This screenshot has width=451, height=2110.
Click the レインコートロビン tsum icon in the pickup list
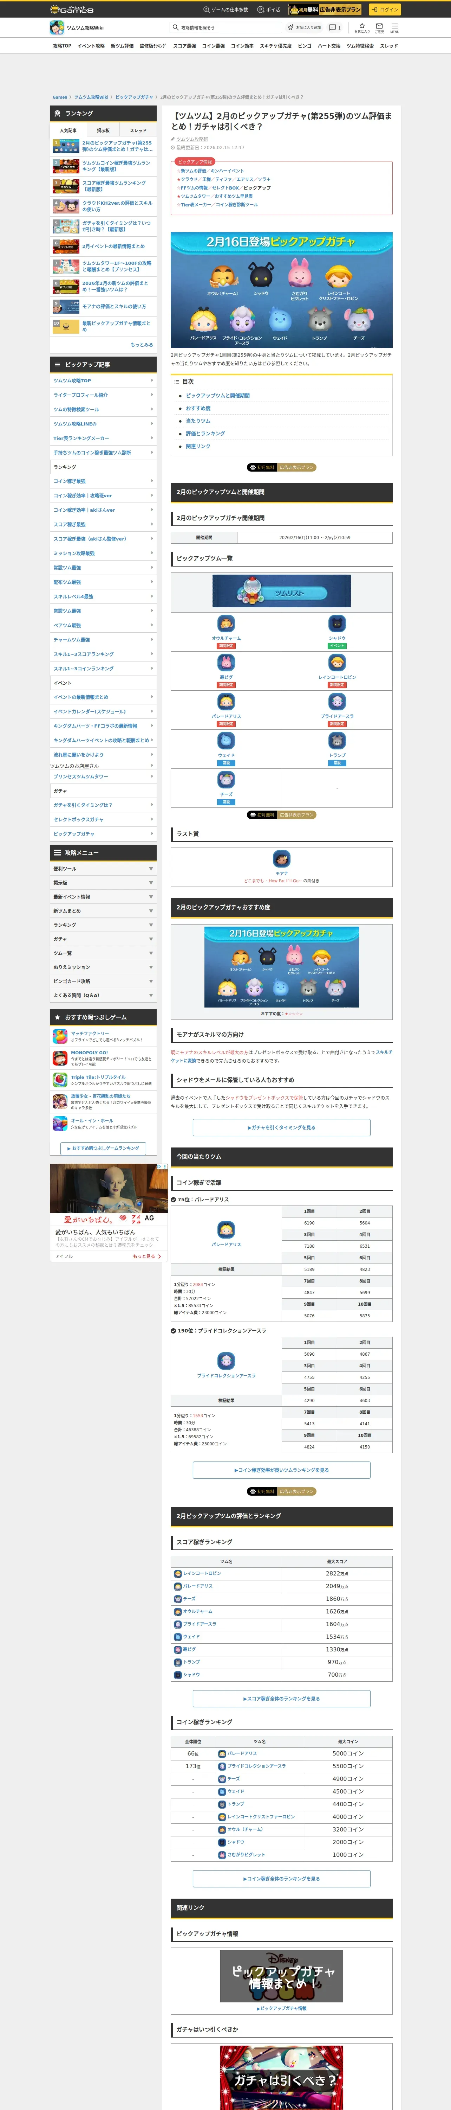[337, 662]
